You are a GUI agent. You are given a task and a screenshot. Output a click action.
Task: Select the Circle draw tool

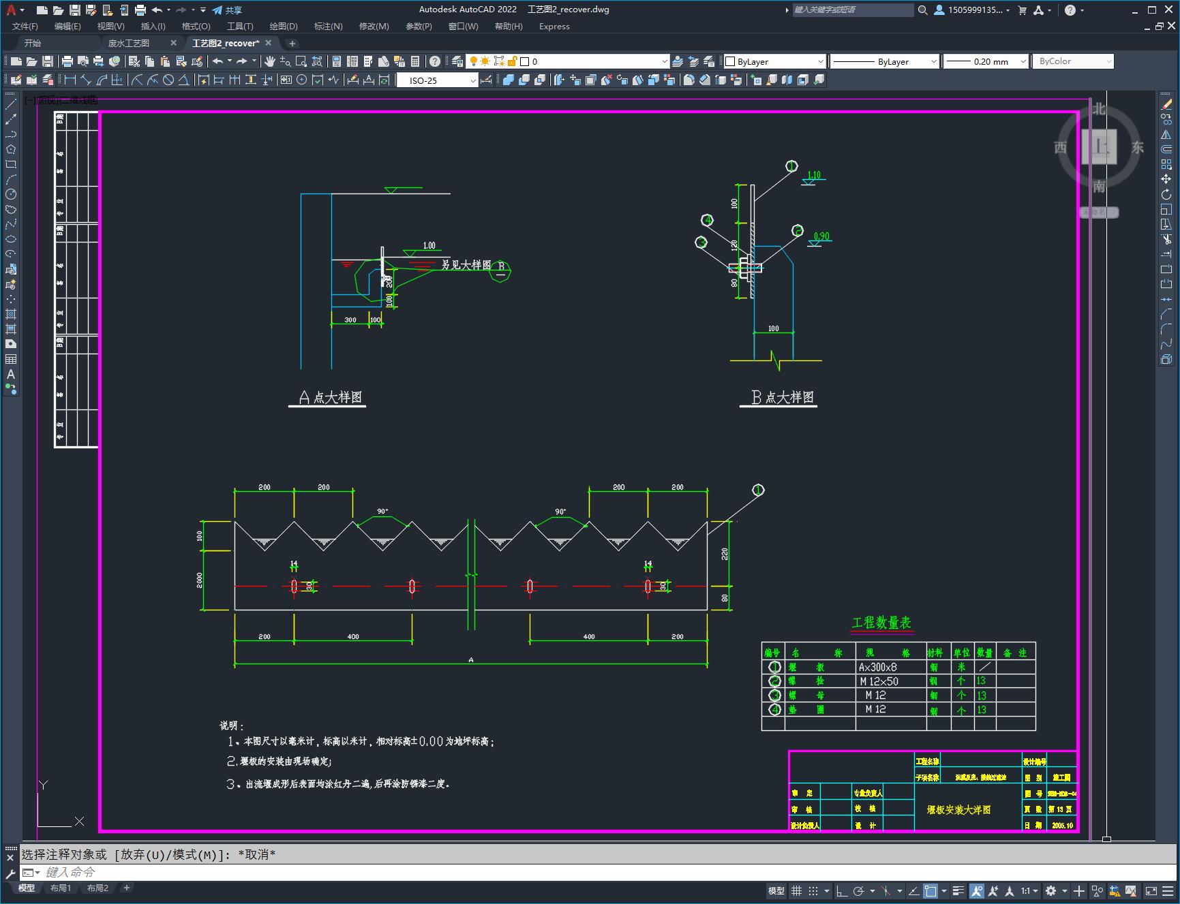(11, 194)
